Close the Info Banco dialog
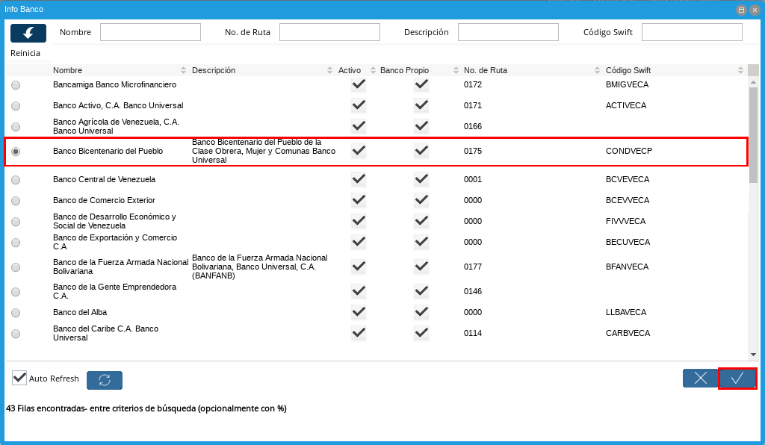The image size is (765, 445). (755, 10)
